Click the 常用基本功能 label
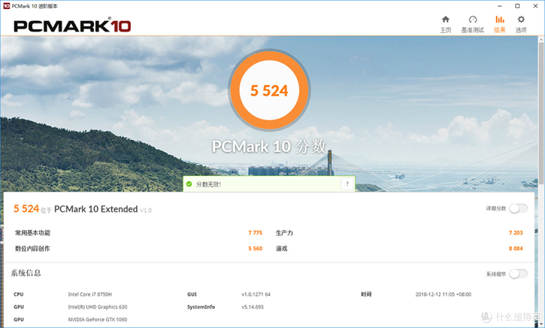545x328 pixels. 33,232
